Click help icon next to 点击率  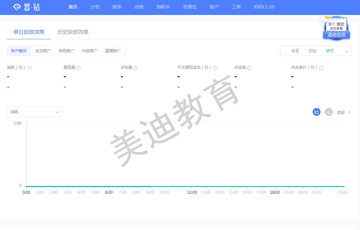pos(249,68)
